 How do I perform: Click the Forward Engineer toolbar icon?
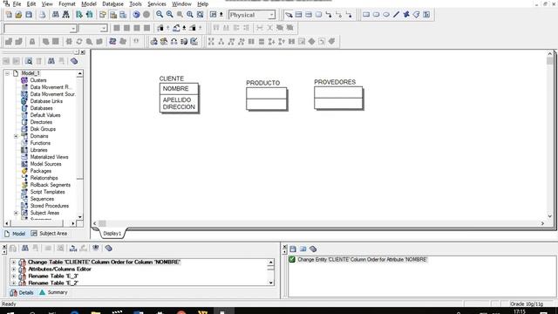79,15
